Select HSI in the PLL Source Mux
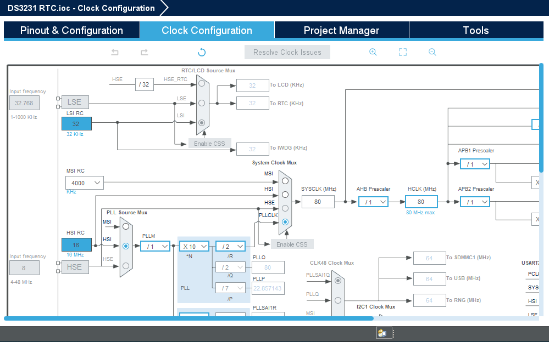 click(x=126, y=246)
